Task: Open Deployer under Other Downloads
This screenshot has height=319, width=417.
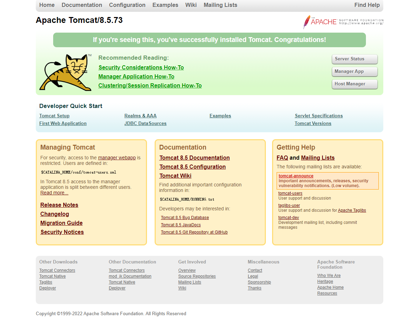Action: click(x=48, y=288)
